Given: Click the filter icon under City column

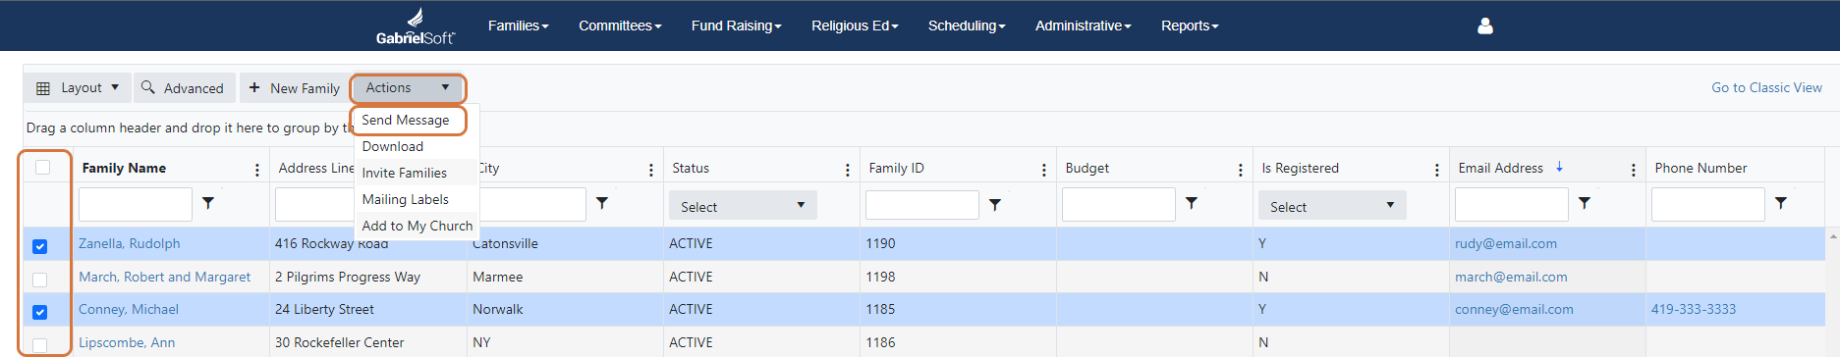Looking at the screenshot, I should click(602, 203).
